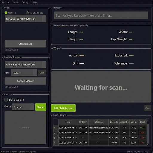Open the Settings menu
The height and width of the screenshot is (153, 153).
[26, 2]
